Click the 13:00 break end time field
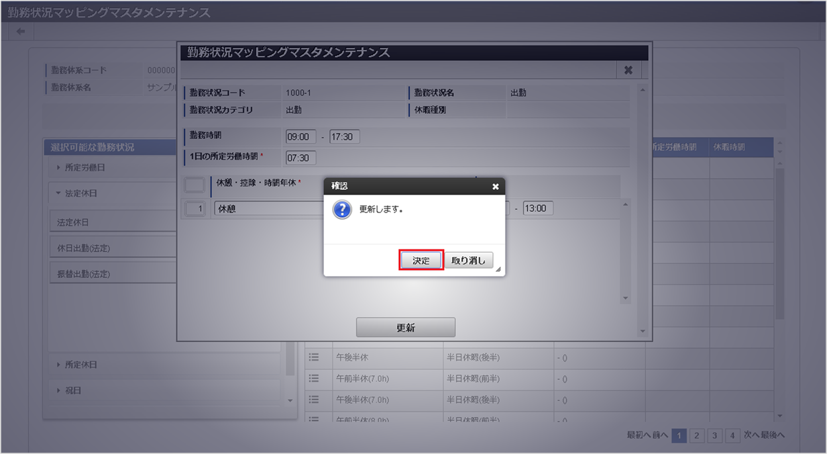 click(538, 208)
